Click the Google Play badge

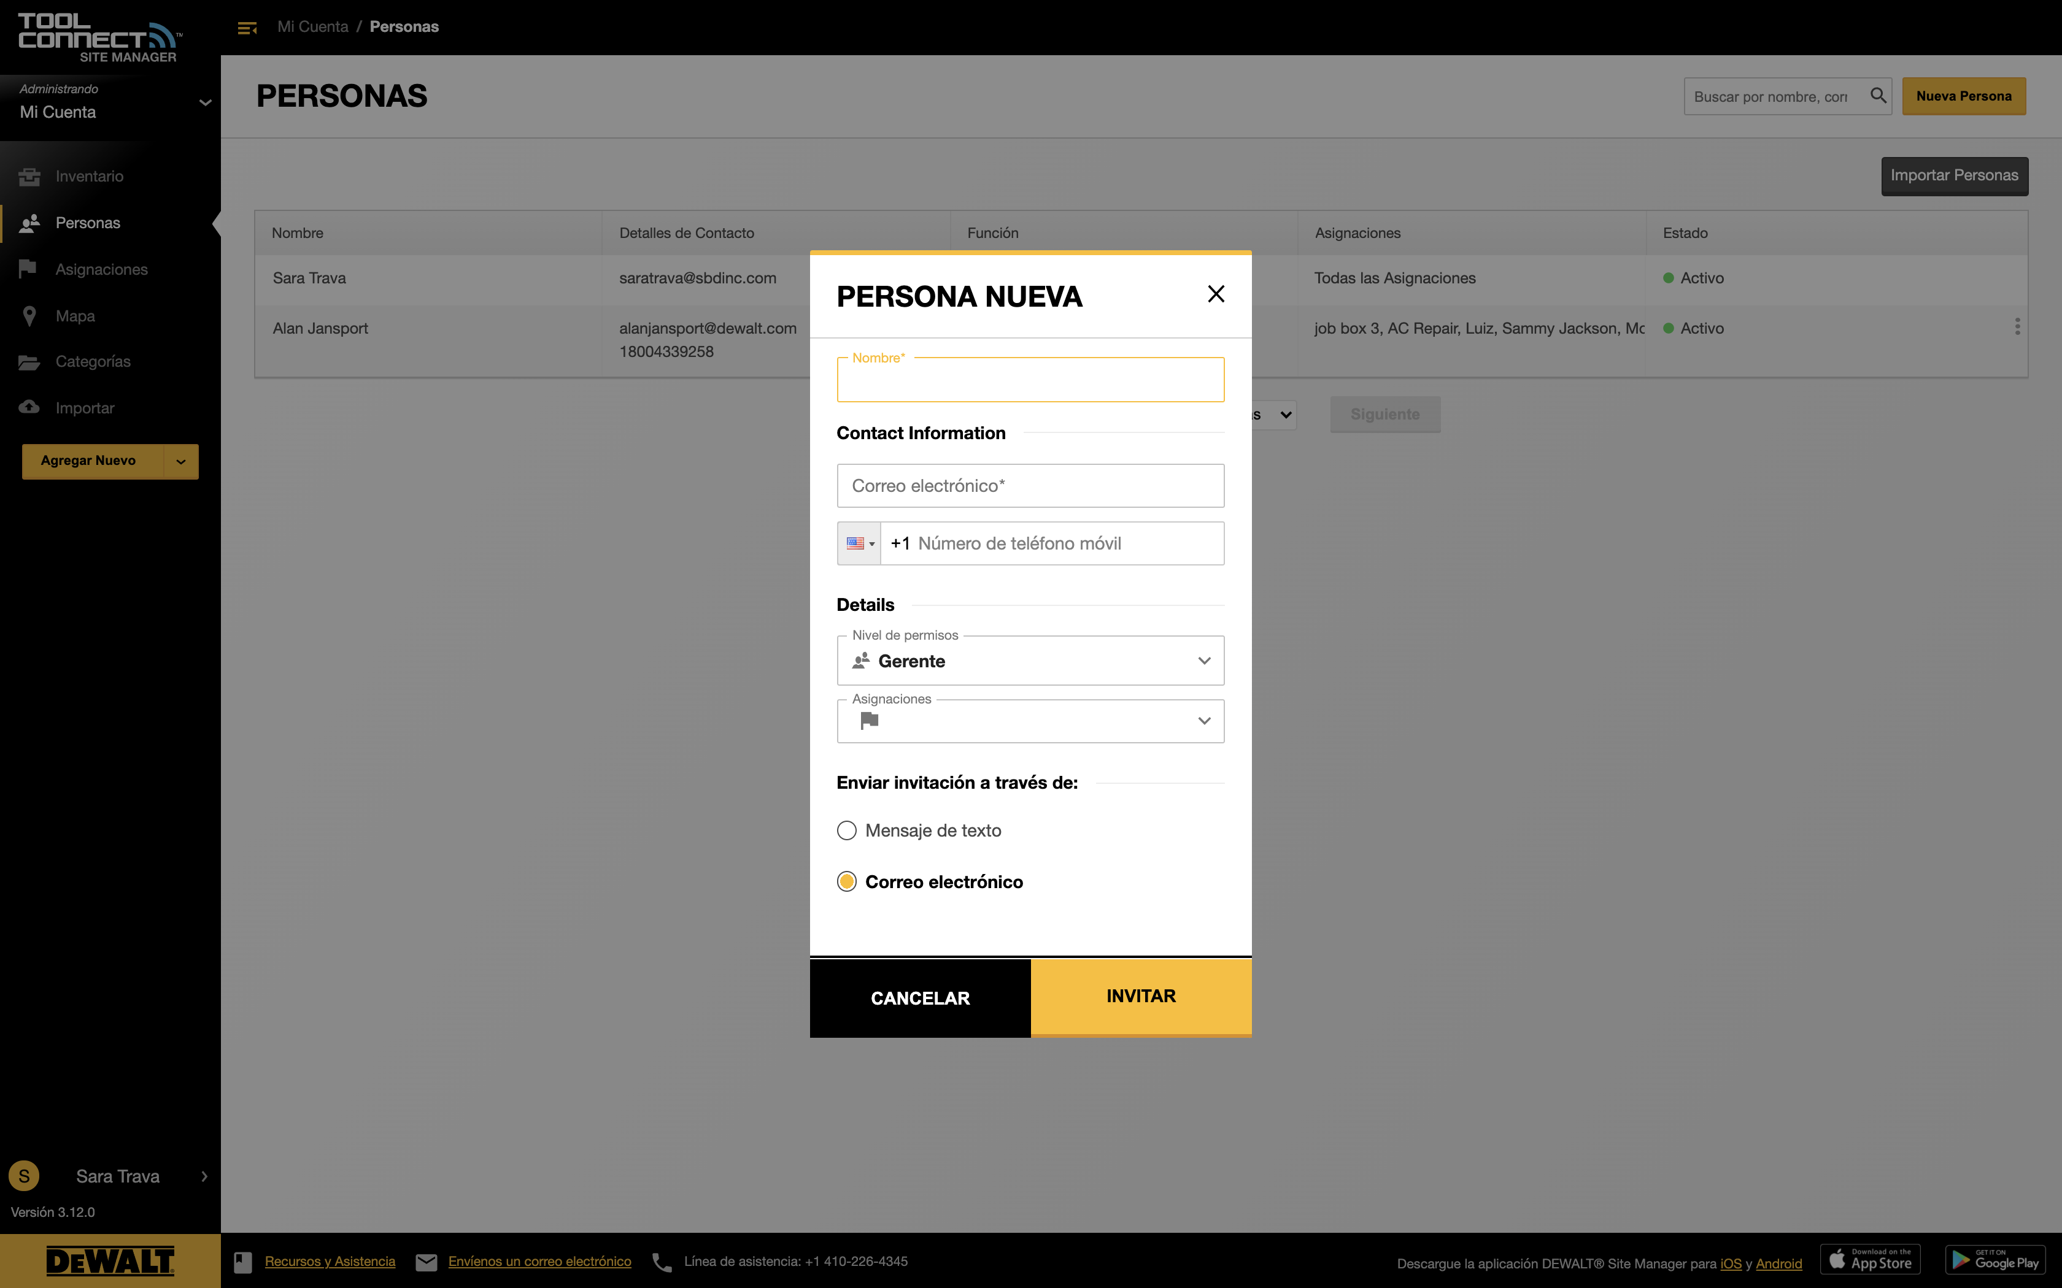click(x=1996, y=1259)
